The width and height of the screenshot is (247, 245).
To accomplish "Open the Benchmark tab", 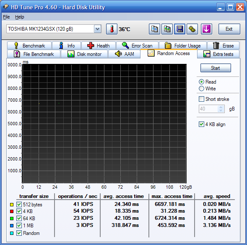I will click(x=29, y=46).
